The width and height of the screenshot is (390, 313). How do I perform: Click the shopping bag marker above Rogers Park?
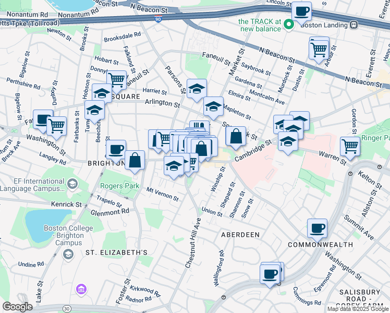(x=135, y=160)
